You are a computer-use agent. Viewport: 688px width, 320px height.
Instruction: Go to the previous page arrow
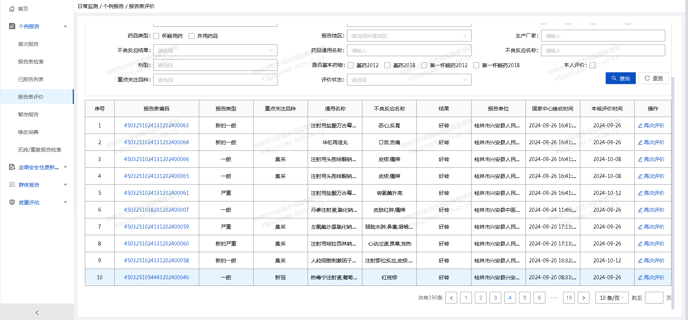coord(451,298)
